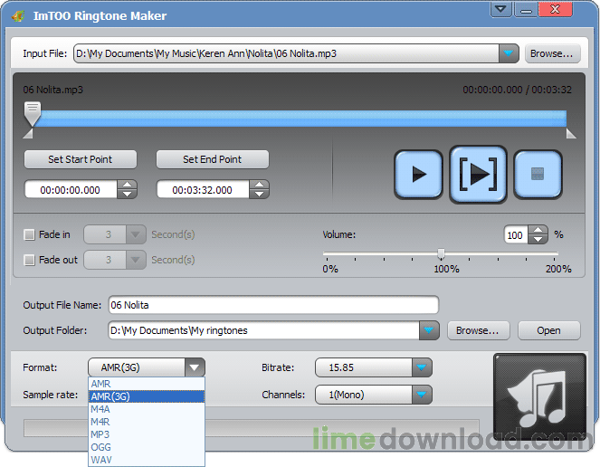600x467 pixels.
Task: Choose M4R format option
Action: [147, 422]
